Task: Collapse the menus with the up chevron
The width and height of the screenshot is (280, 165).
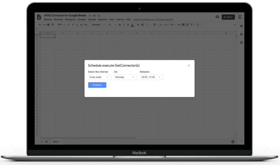Action: (234, 25)
